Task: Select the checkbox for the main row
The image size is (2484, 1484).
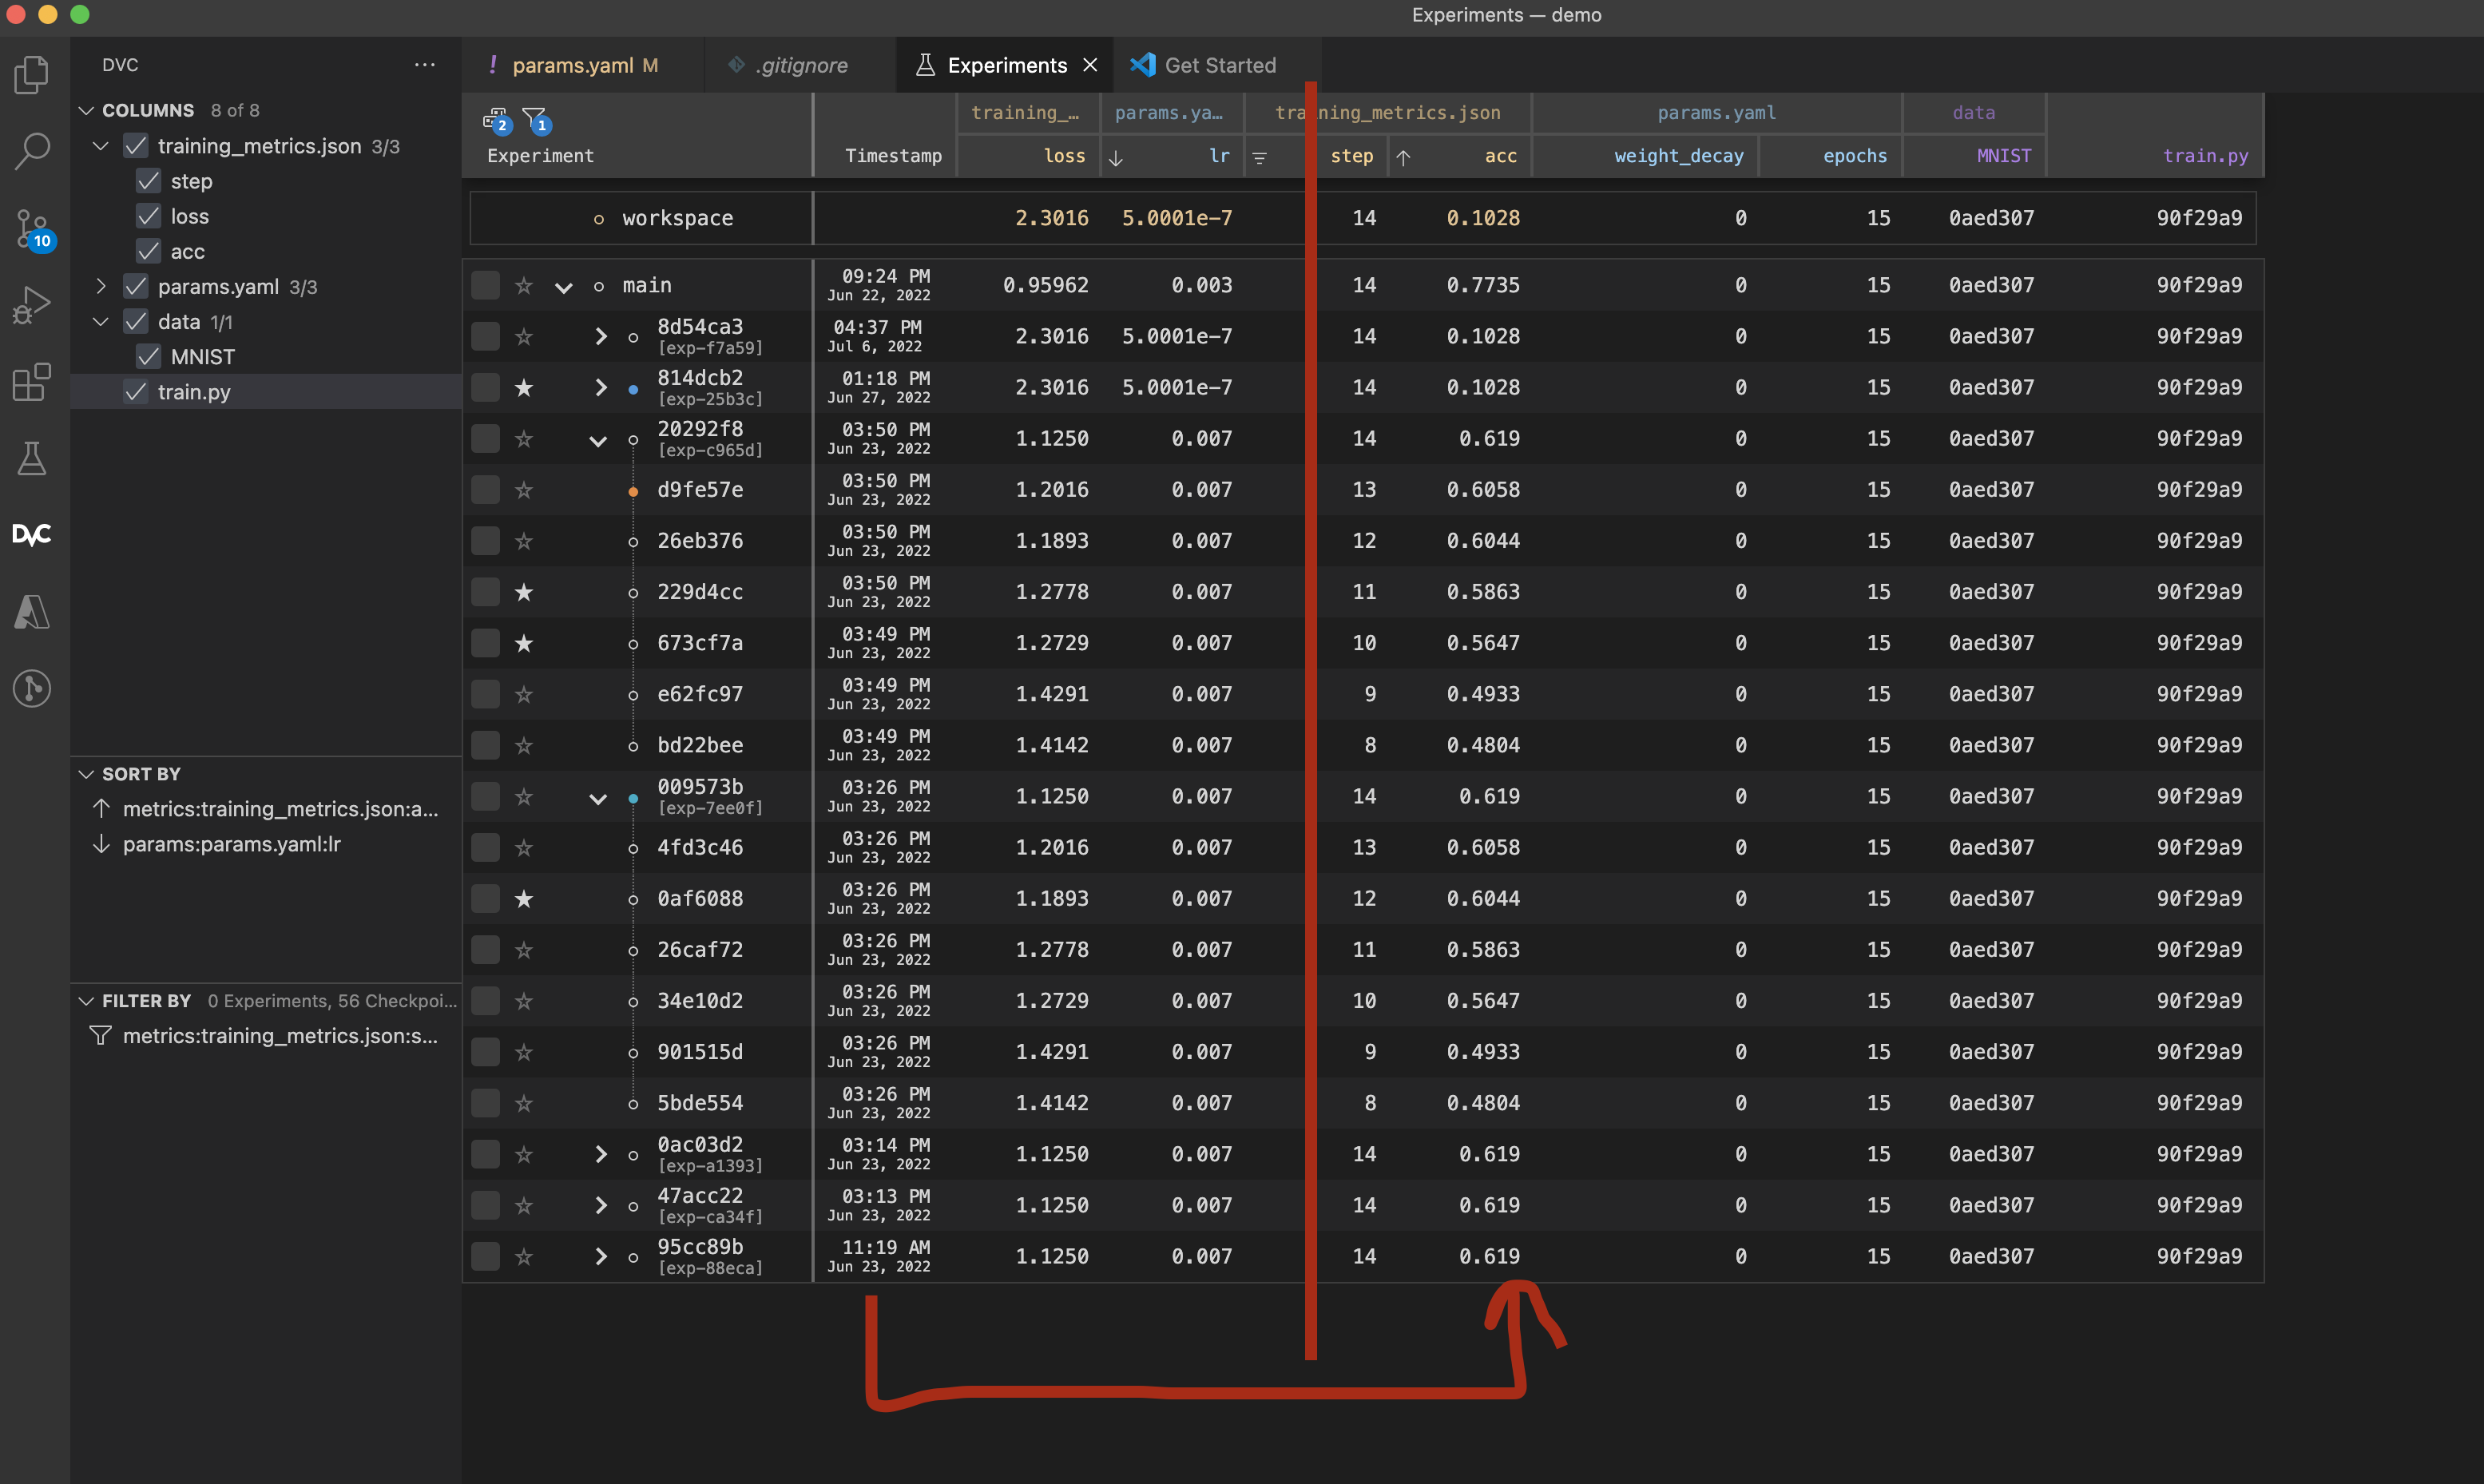Action: [486, 286]
